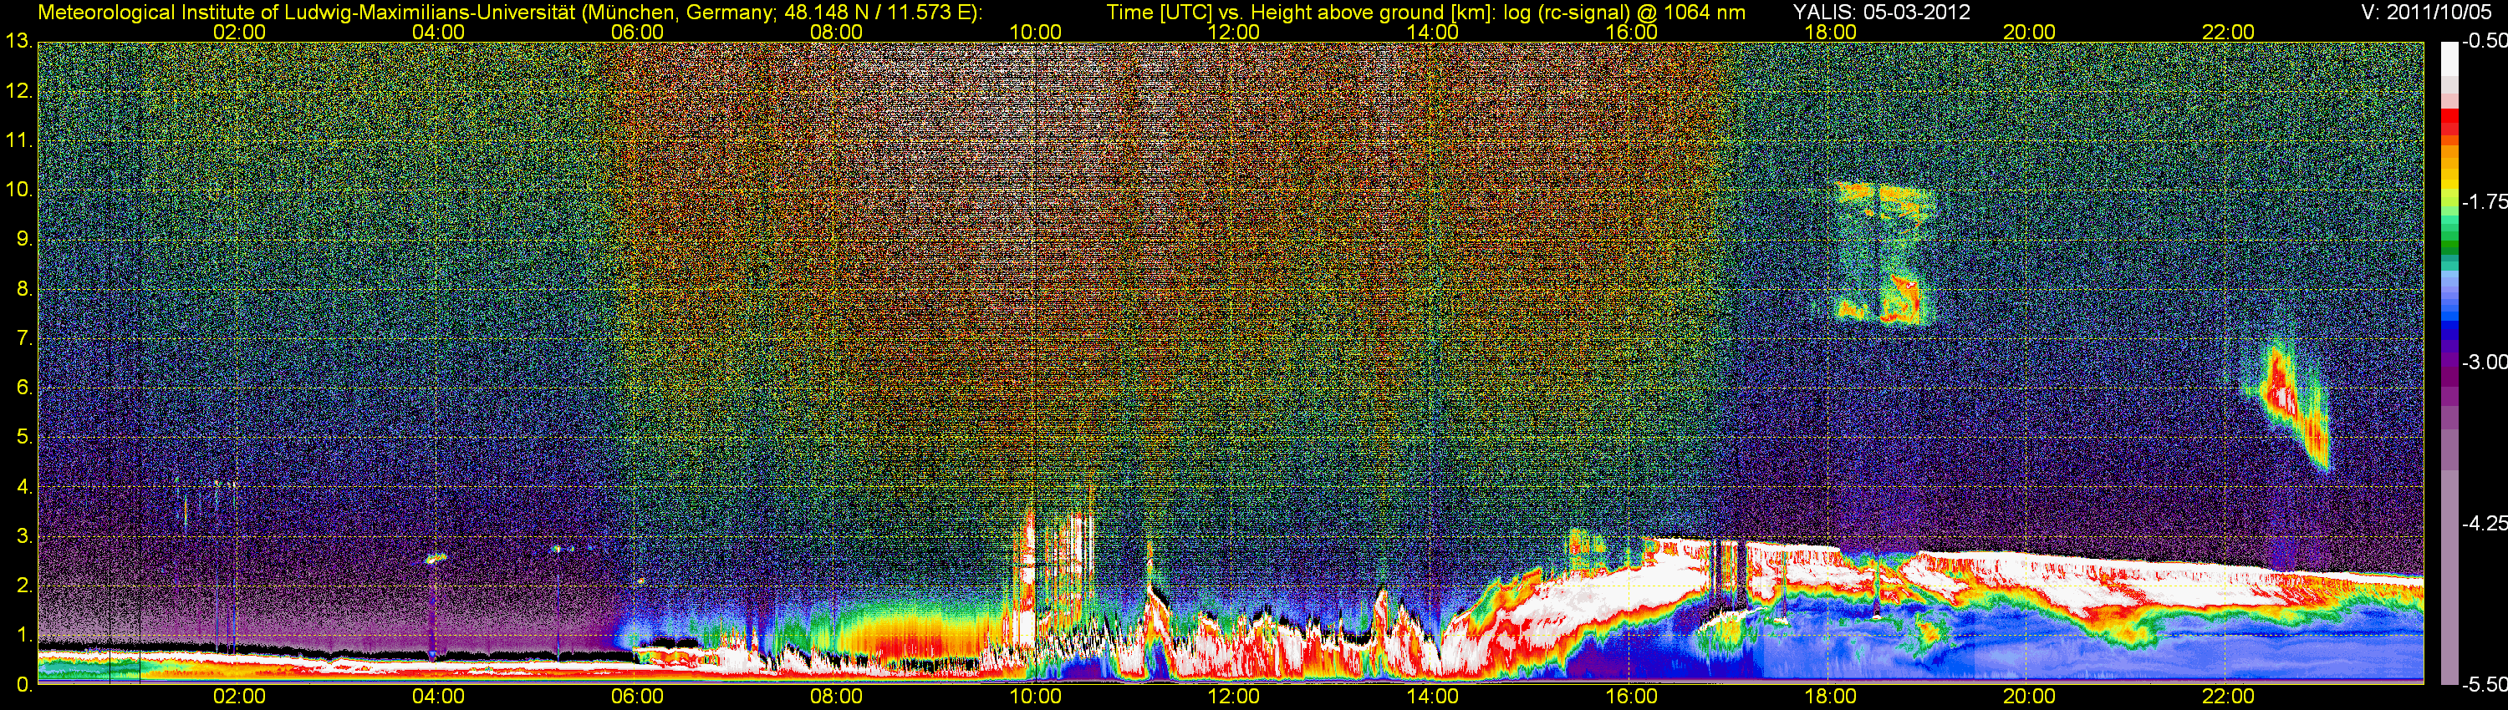Image resolution: width=2508 pixels, height=710 pixels.
Task: Click the 06:00 label on the bottom axis
Action: 637,697
